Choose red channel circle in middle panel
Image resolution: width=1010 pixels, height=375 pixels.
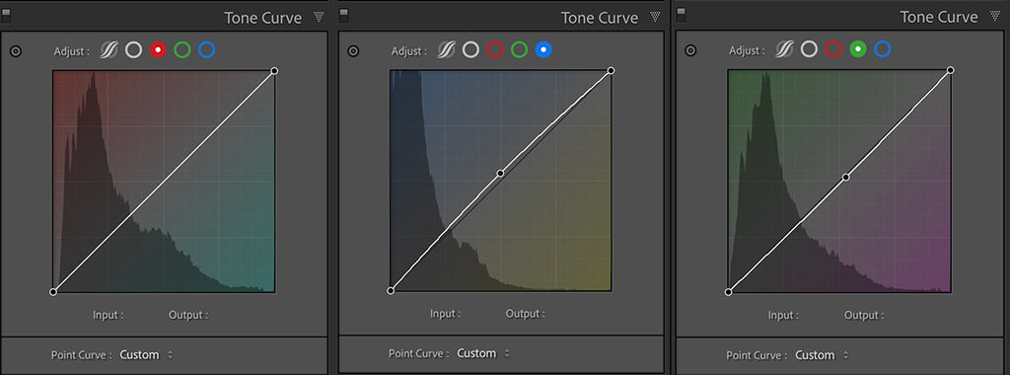click(x=495, y=49)
